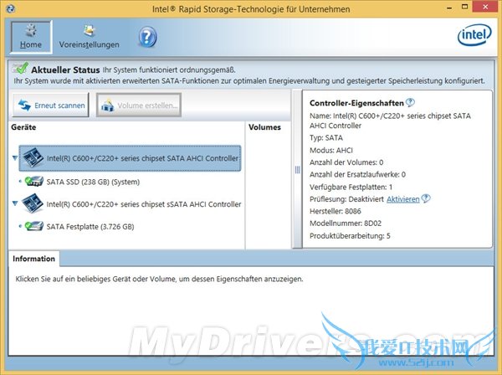Click Modellnummer: 8D02 text
Screen dimensions: 502x375
346,223
